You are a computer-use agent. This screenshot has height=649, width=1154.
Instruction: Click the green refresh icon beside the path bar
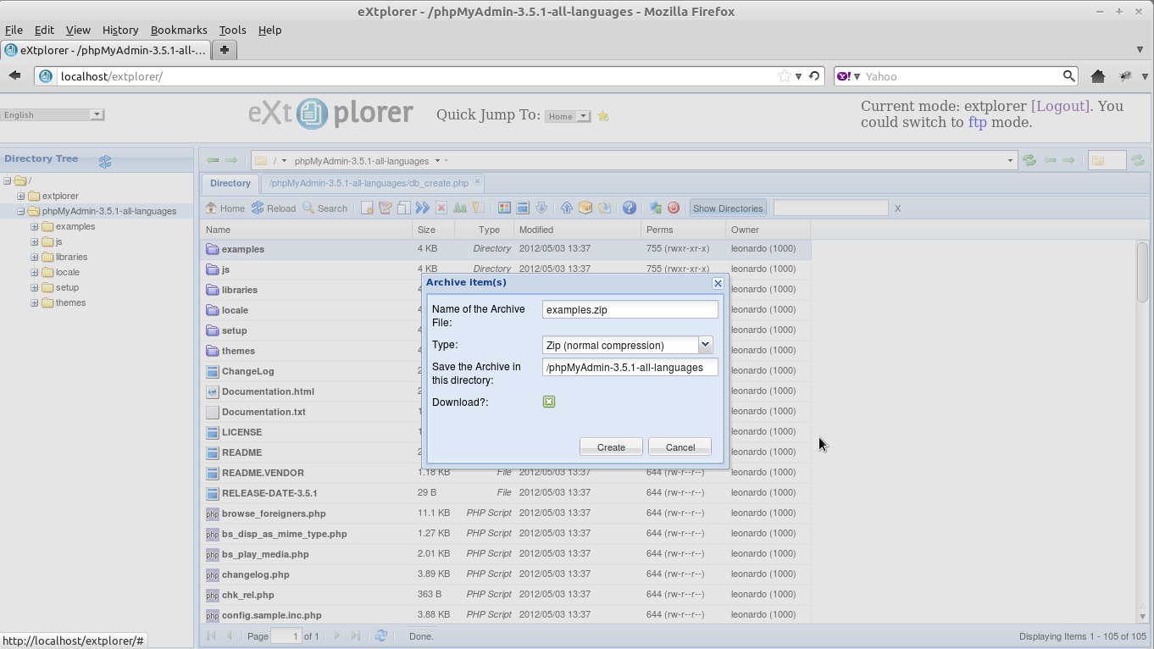(1029, 160)
